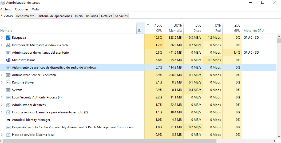281x143 pixels.
Task: Expand Host de servicio: Llamada a procedimiento remoto
Action: click(x=2, y=112)
